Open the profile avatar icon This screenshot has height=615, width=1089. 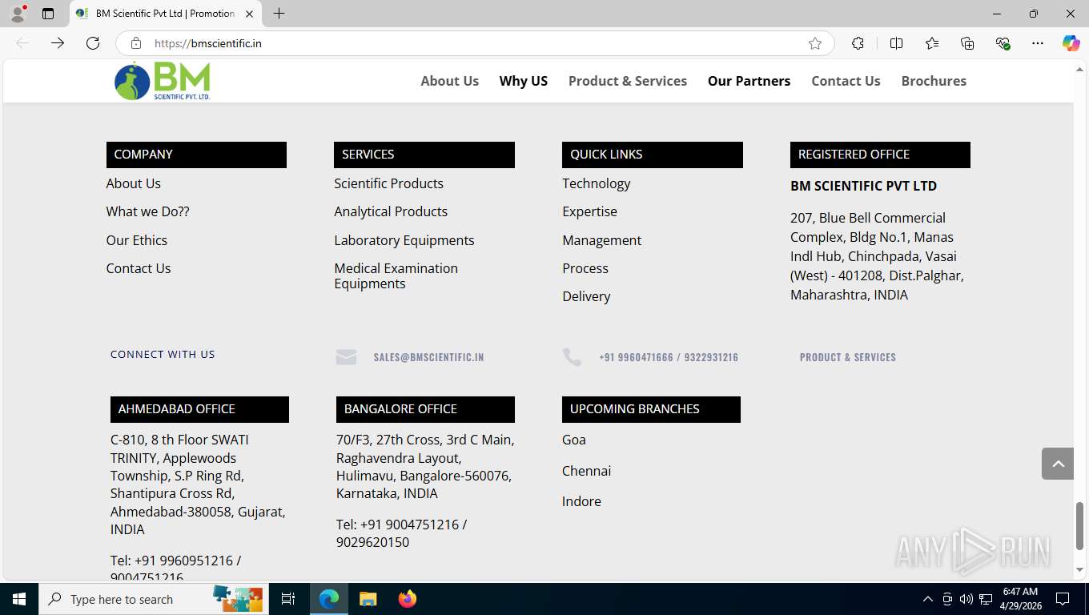pyautogui.click(x=18, y=14)
